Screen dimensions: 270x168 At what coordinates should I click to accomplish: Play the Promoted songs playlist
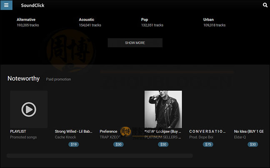pyautogui.click(x=29, y=109)
